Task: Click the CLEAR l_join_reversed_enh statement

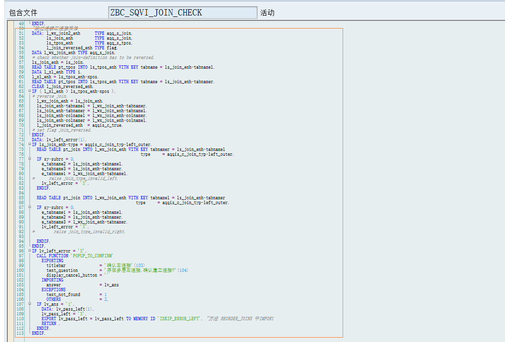Action: (62, 87)
